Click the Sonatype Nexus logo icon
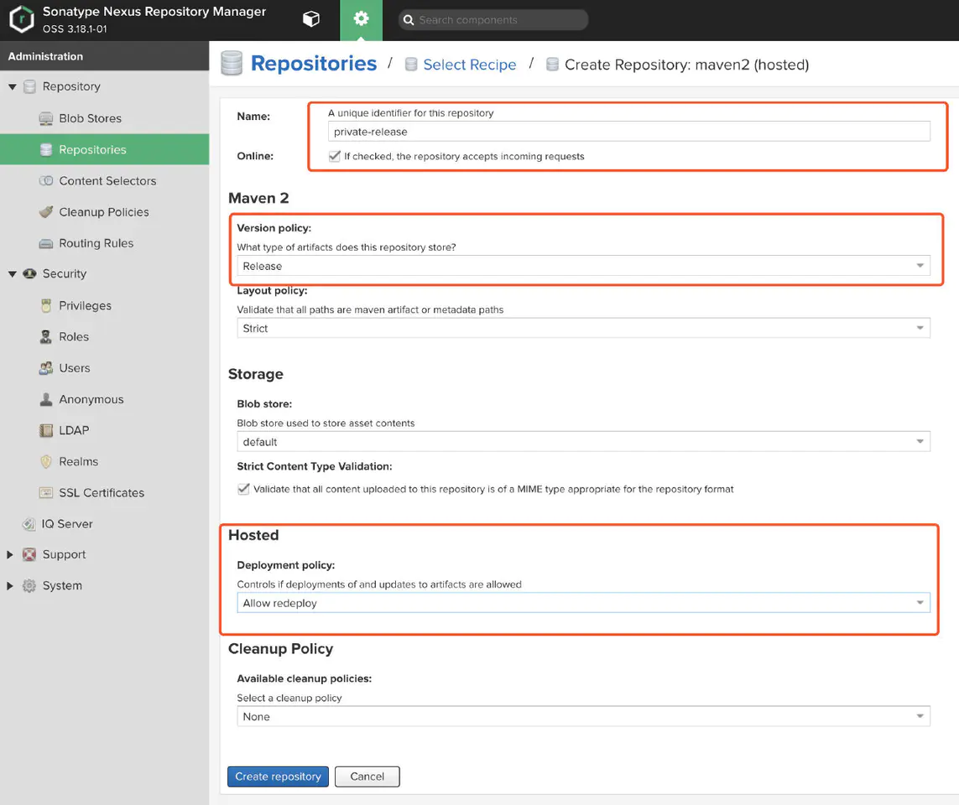This screenshot has width=959, height=805. (21, 19)
